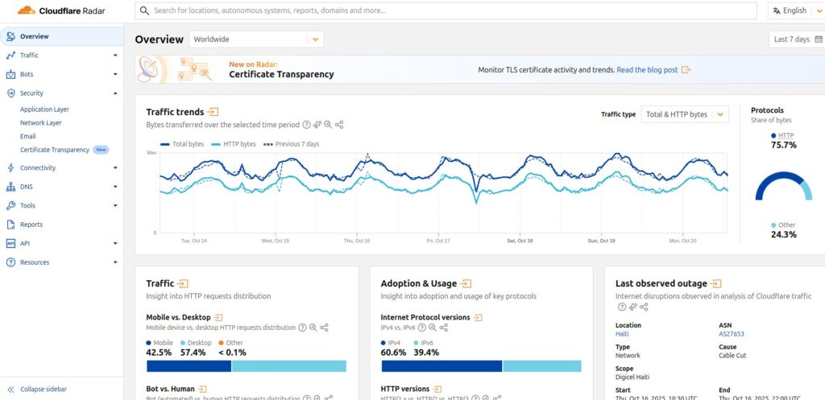Open the English language dropdown
The height and width of the screenshot is (400, 825).
795,10
